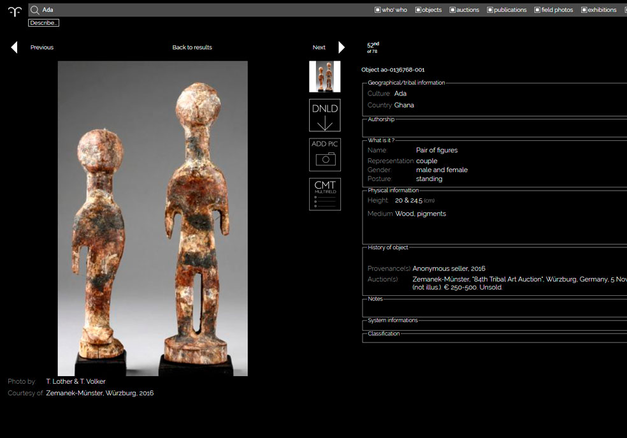
Task: Click the culture value Ada
Action: pyautogui.click(x=400, y=94)
